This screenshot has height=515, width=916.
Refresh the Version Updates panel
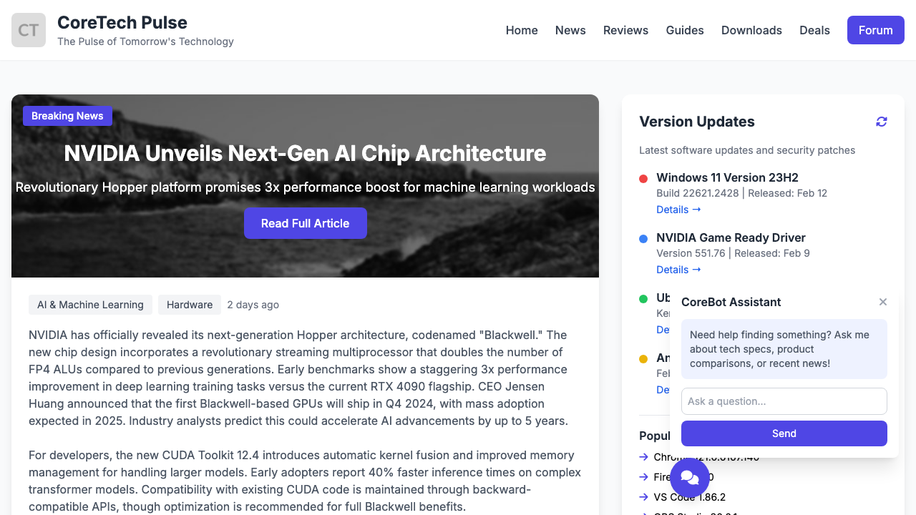[x=882, y=122]
